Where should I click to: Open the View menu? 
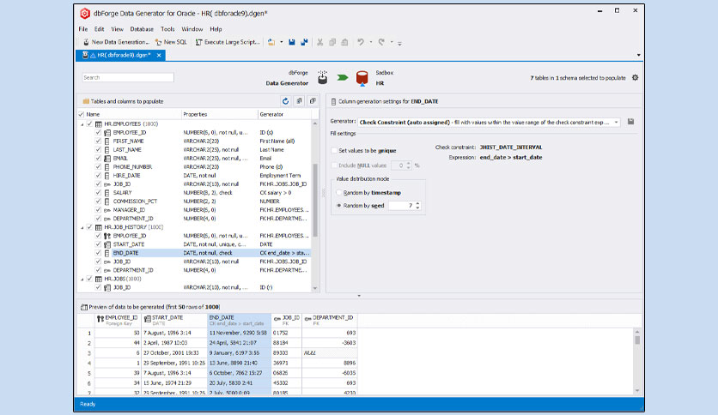pyautogui.click(x=117, y=29)
